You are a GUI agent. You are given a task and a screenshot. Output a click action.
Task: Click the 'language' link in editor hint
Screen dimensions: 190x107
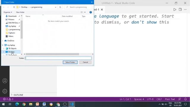tap(109, 16)
